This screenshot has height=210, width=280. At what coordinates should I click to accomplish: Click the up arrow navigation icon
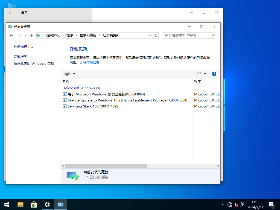point(31,35)
